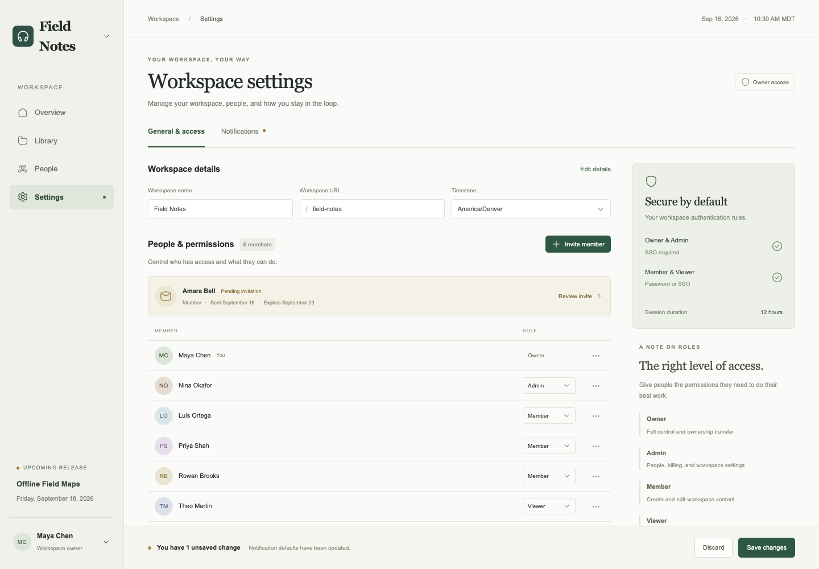The width and height of the screenshot is (819, 569).
Task: Click the PS avatar for Priya Shah
Action: click(x=164, y=446)
